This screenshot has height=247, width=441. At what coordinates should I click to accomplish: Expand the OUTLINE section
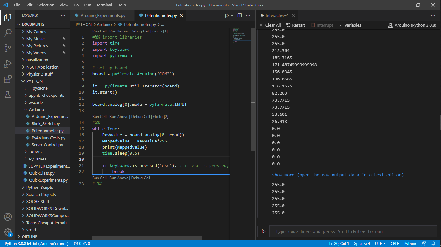29,237
